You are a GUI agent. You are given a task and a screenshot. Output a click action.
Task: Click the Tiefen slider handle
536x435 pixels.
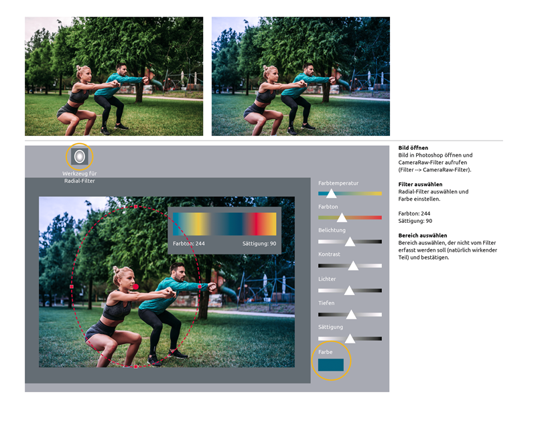click(x=350, y=315)
